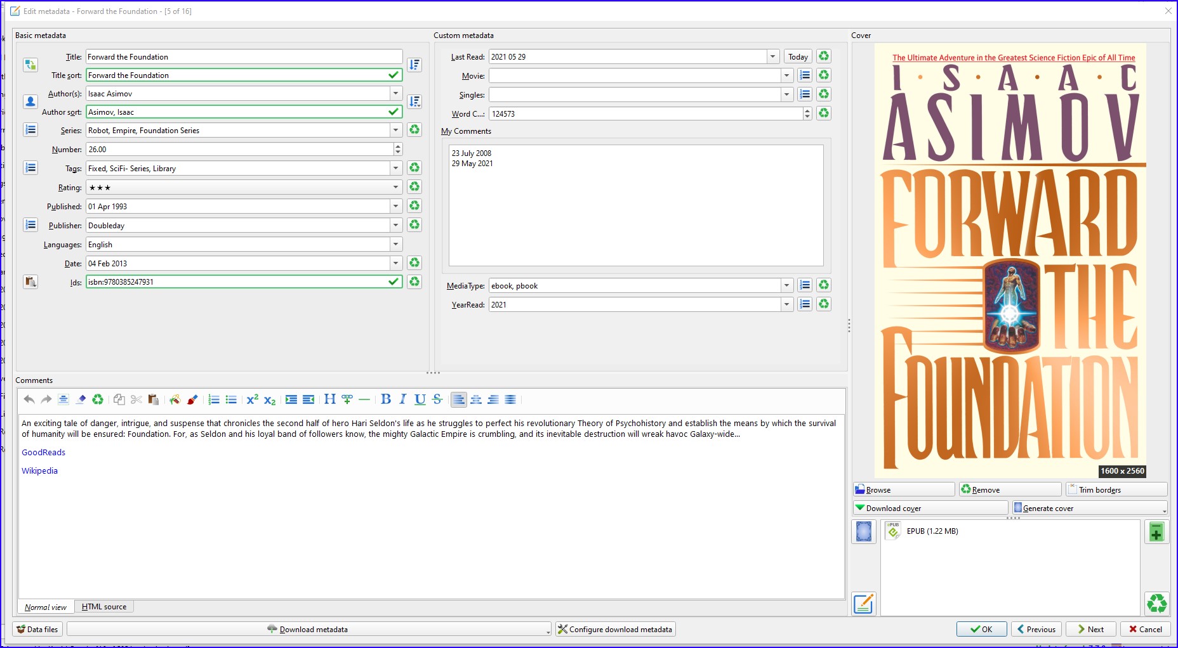Click the redo arrow in Comments toolbar
Screen dimensions: 1178x648
click(x=46, y=399)
